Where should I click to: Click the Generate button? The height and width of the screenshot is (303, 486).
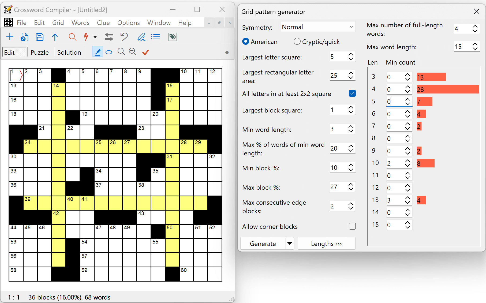point(263,244)
